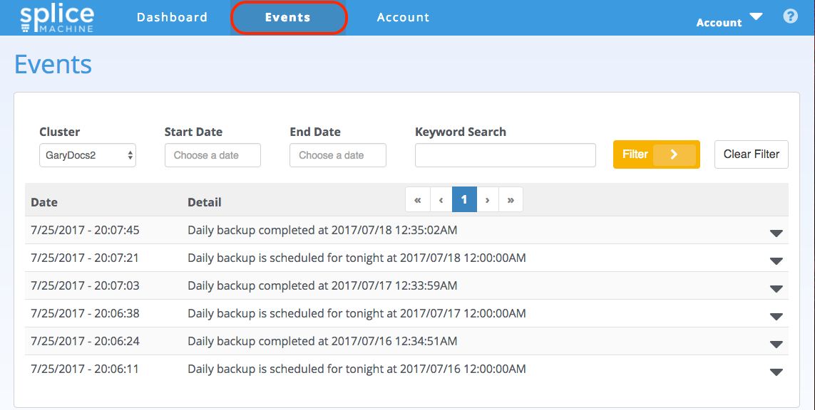Select date text 7/25/2017 - 20:06:11
Viewport: 815px width, 410px height.
(85, 369)
